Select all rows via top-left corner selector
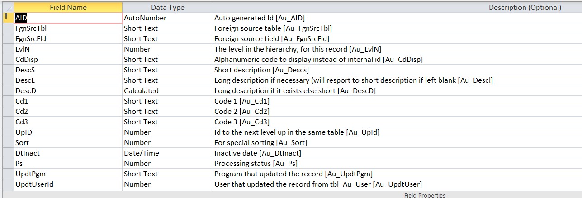 point(8,7)
